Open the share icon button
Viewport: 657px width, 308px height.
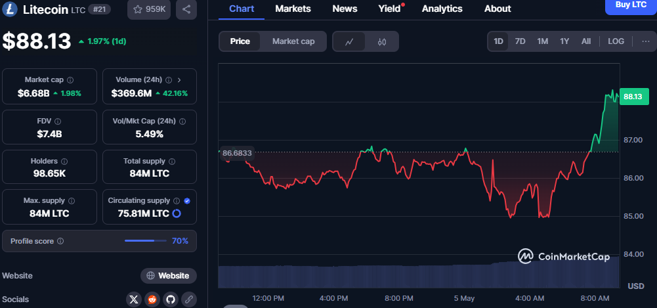186,9
